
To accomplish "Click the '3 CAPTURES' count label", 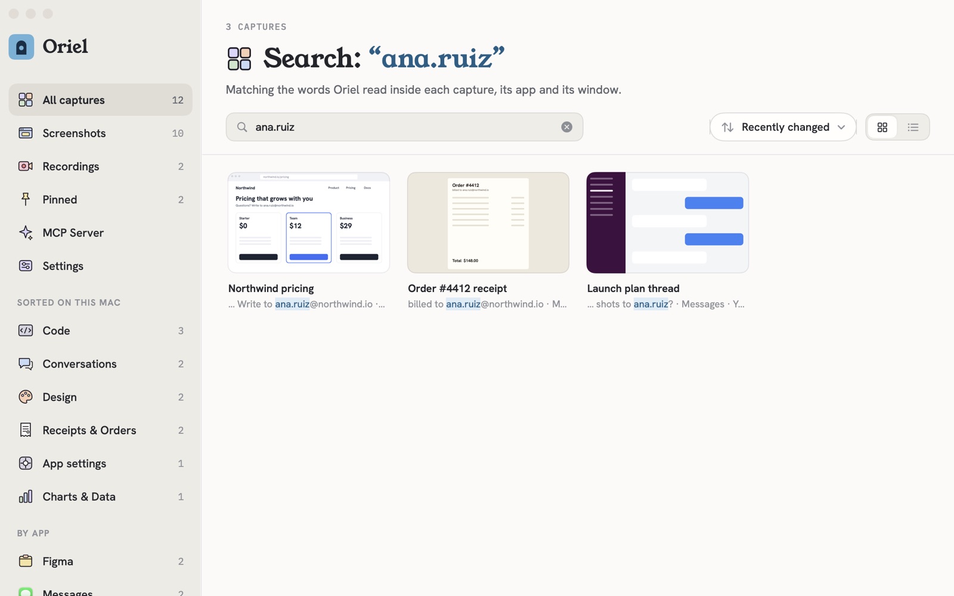I will click(x=256, y=27).
